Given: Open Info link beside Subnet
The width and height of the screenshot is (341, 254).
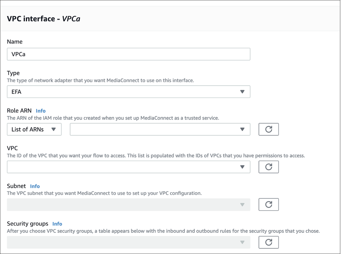Looking at the screenshot, I should click(35, 186).
